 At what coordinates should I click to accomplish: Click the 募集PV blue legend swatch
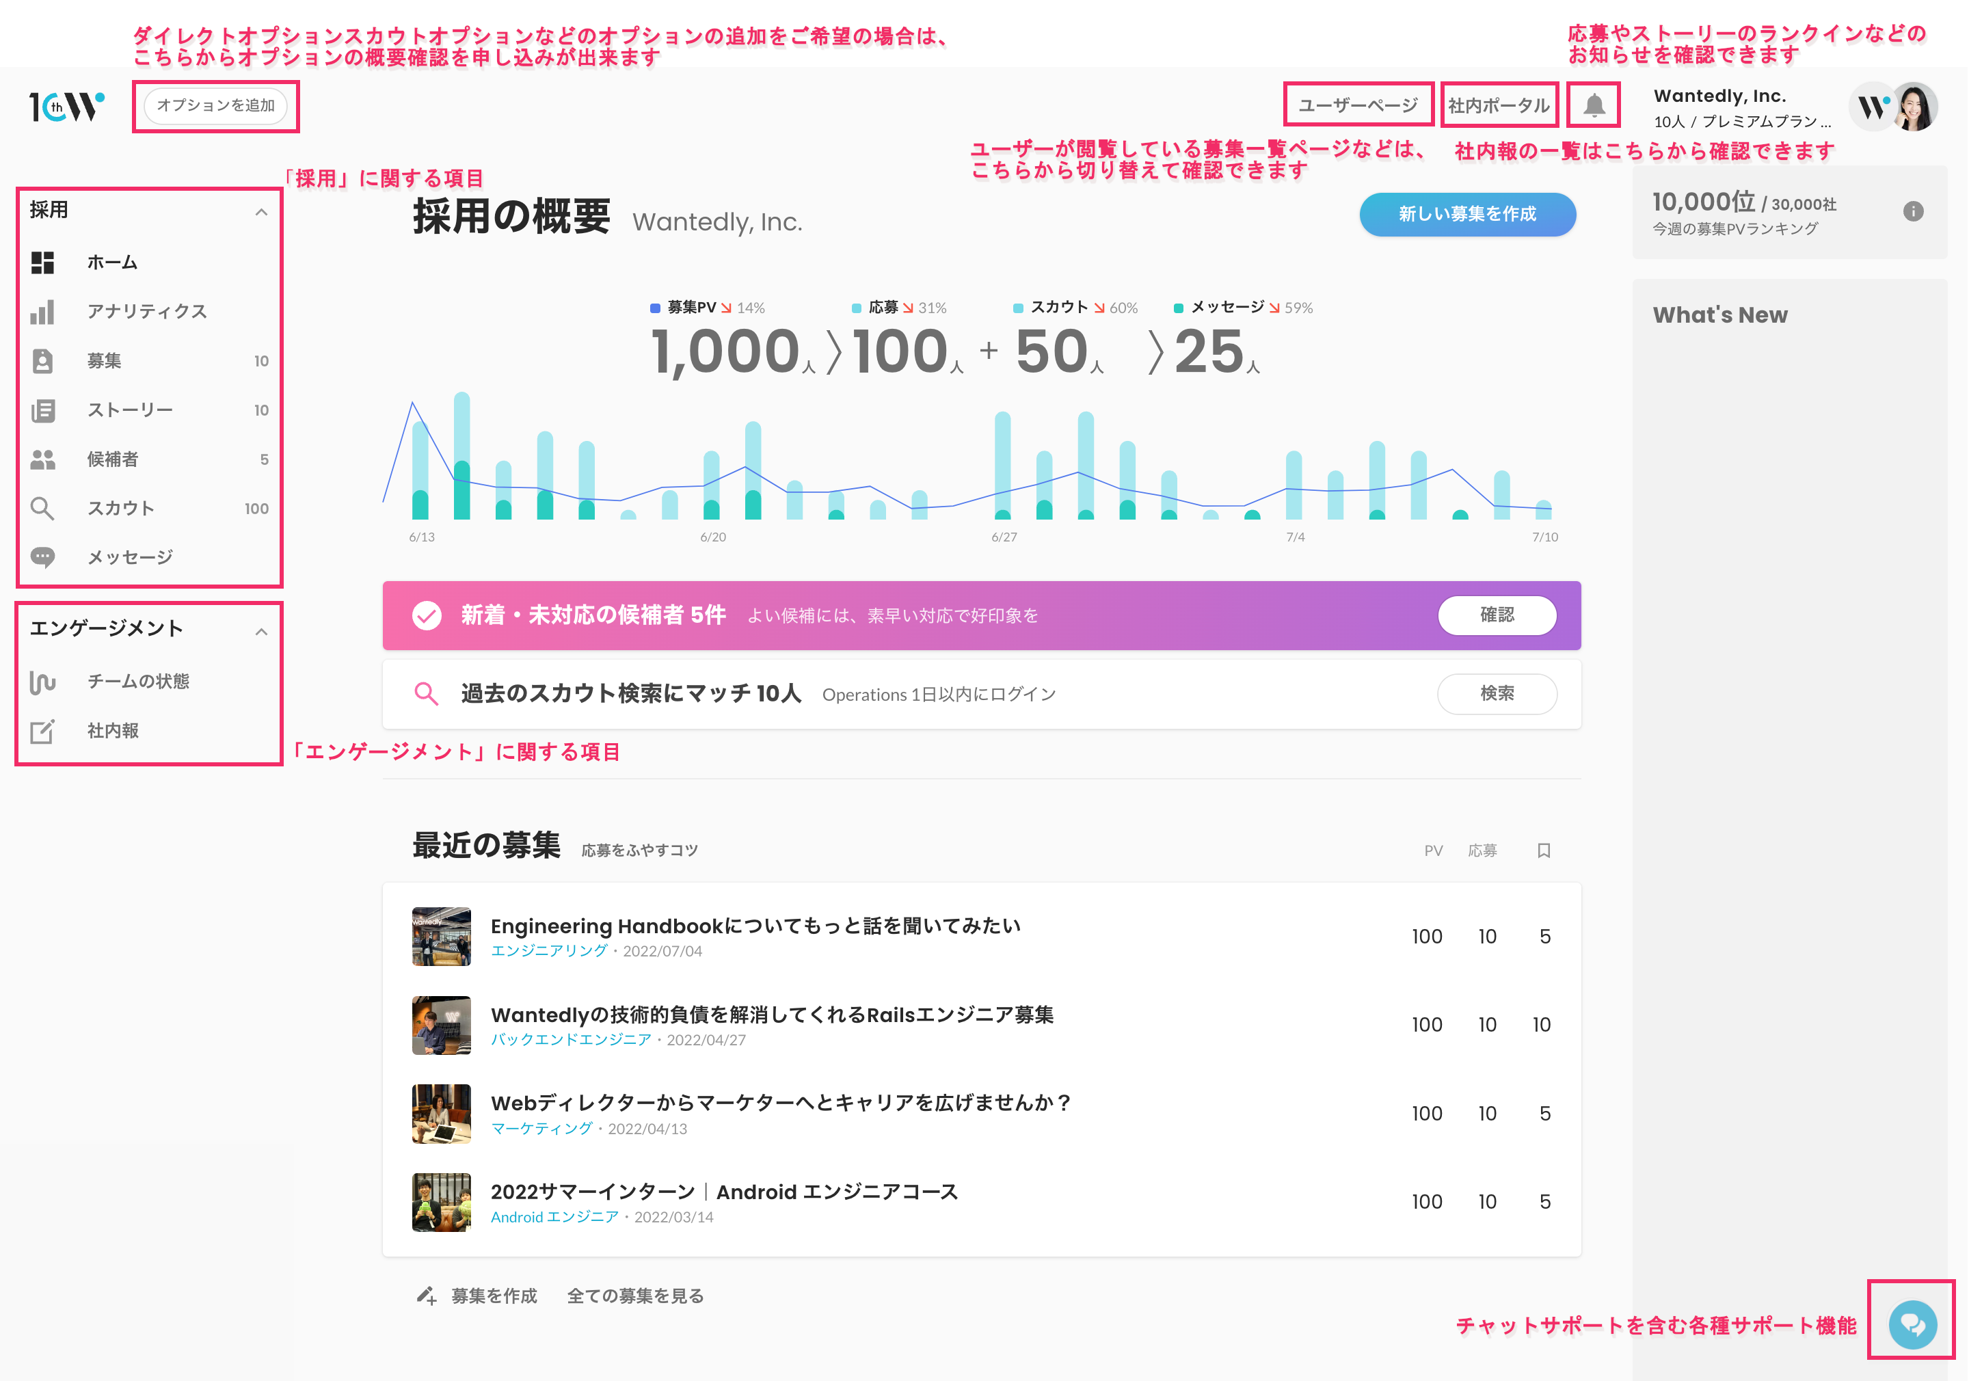click(655, 308)
